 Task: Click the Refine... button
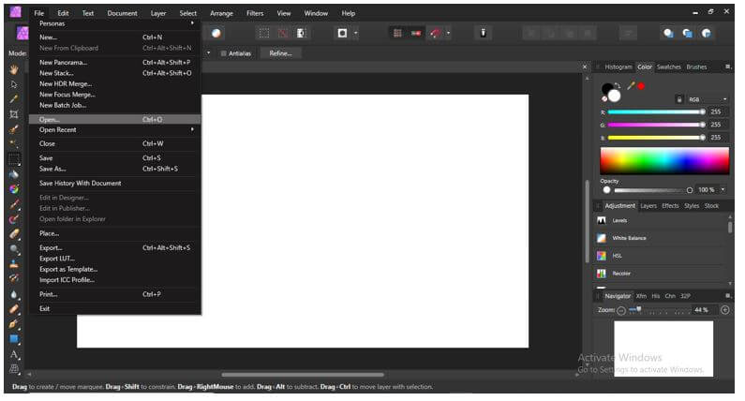tap(280, 53)
